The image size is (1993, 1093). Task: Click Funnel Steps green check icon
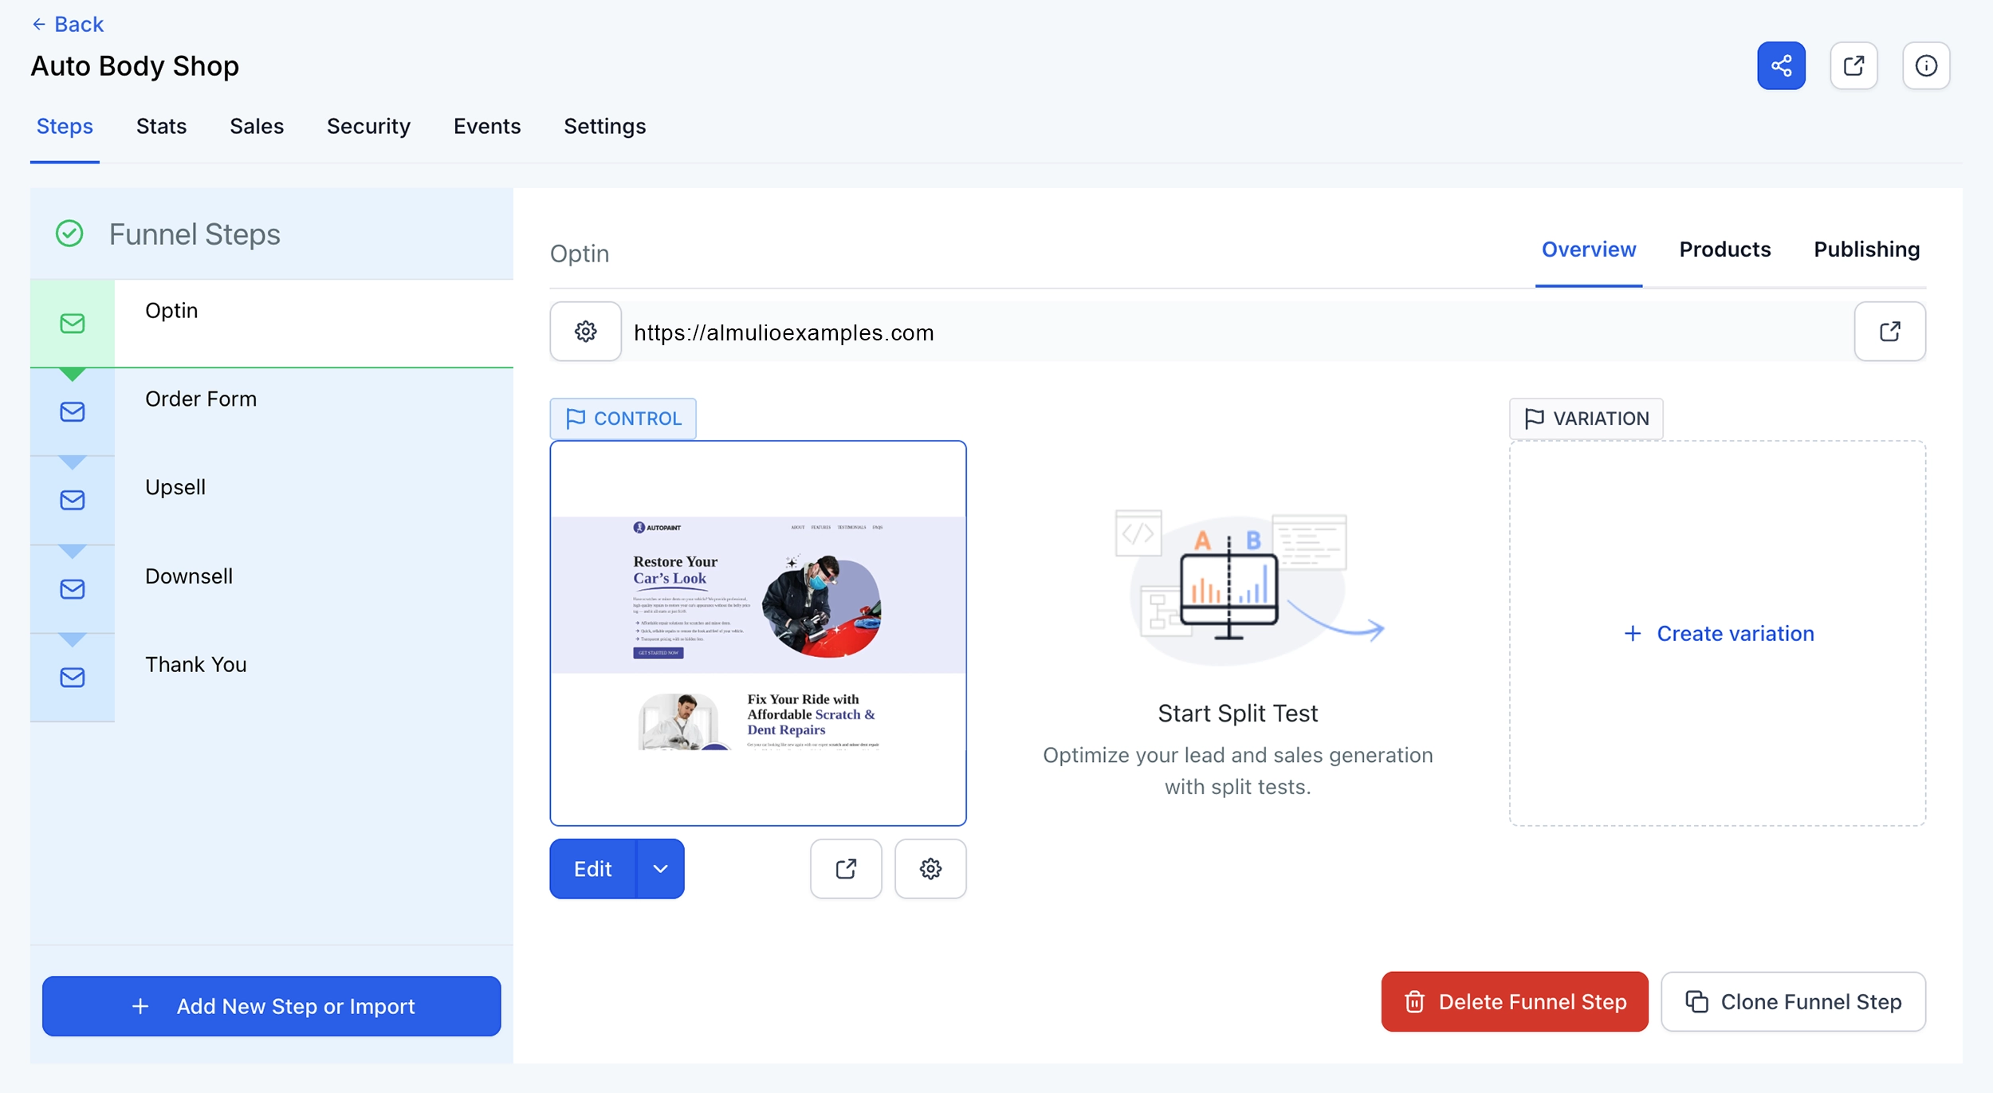tap(69, 234)
